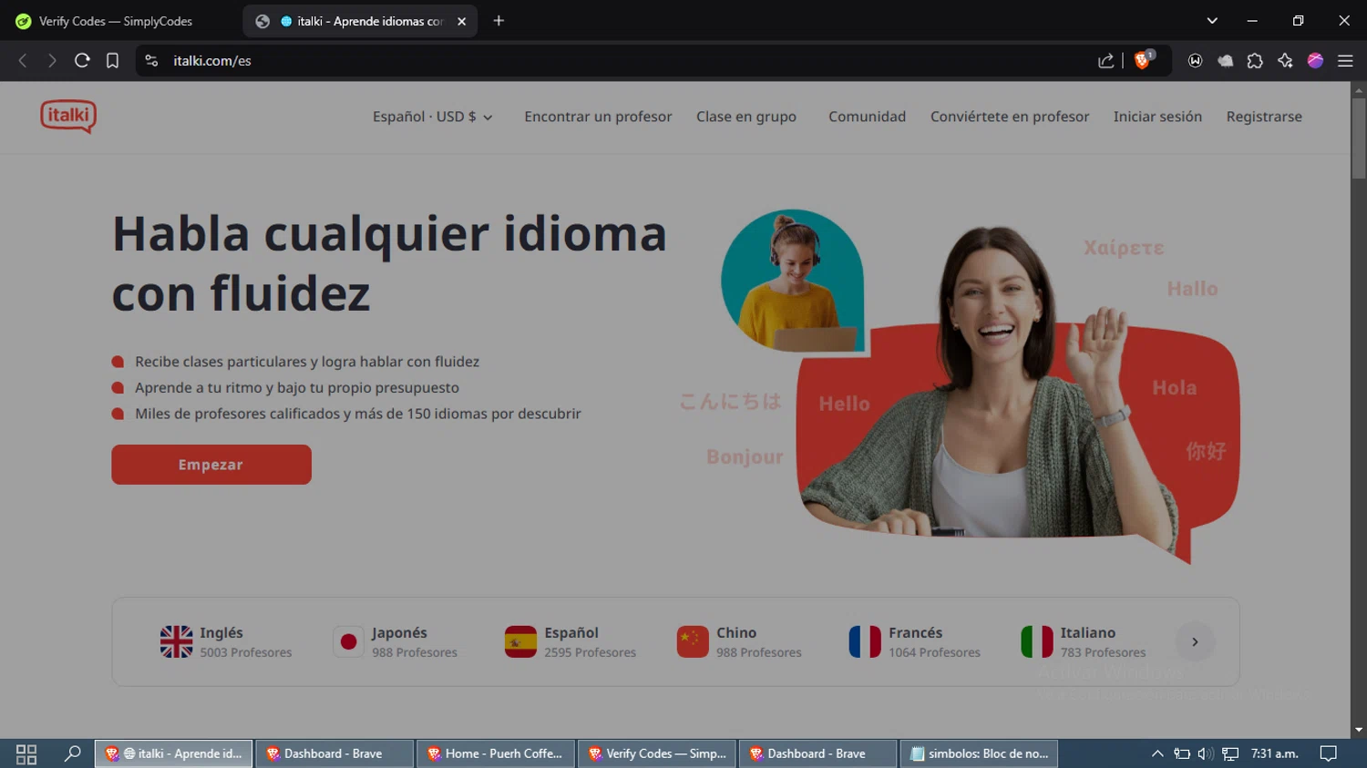Select the italki - Aprende idiomas tab
1367x768 pixels.
click(361, 21)
